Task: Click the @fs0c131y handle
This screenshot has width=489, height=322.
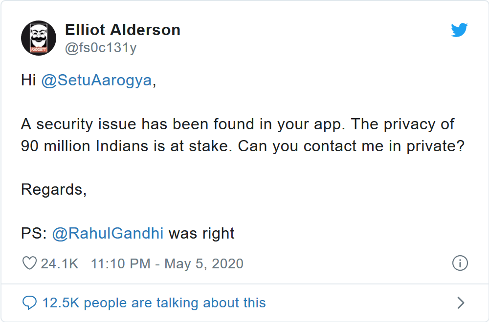Action: 101,48
